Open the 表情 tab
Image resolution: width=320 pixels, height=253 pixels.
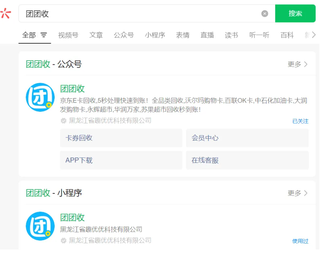183,35
